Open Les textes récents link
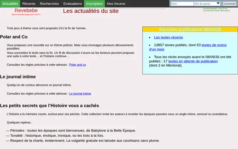 tap(168, 37)
